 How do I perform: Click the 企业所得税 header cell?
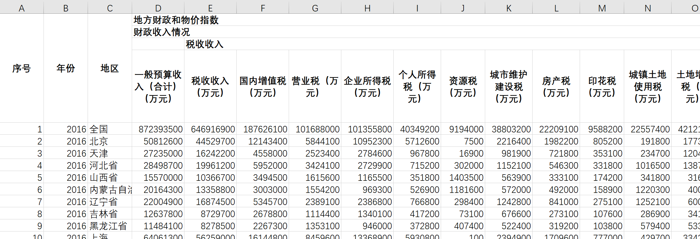(367, 86)
